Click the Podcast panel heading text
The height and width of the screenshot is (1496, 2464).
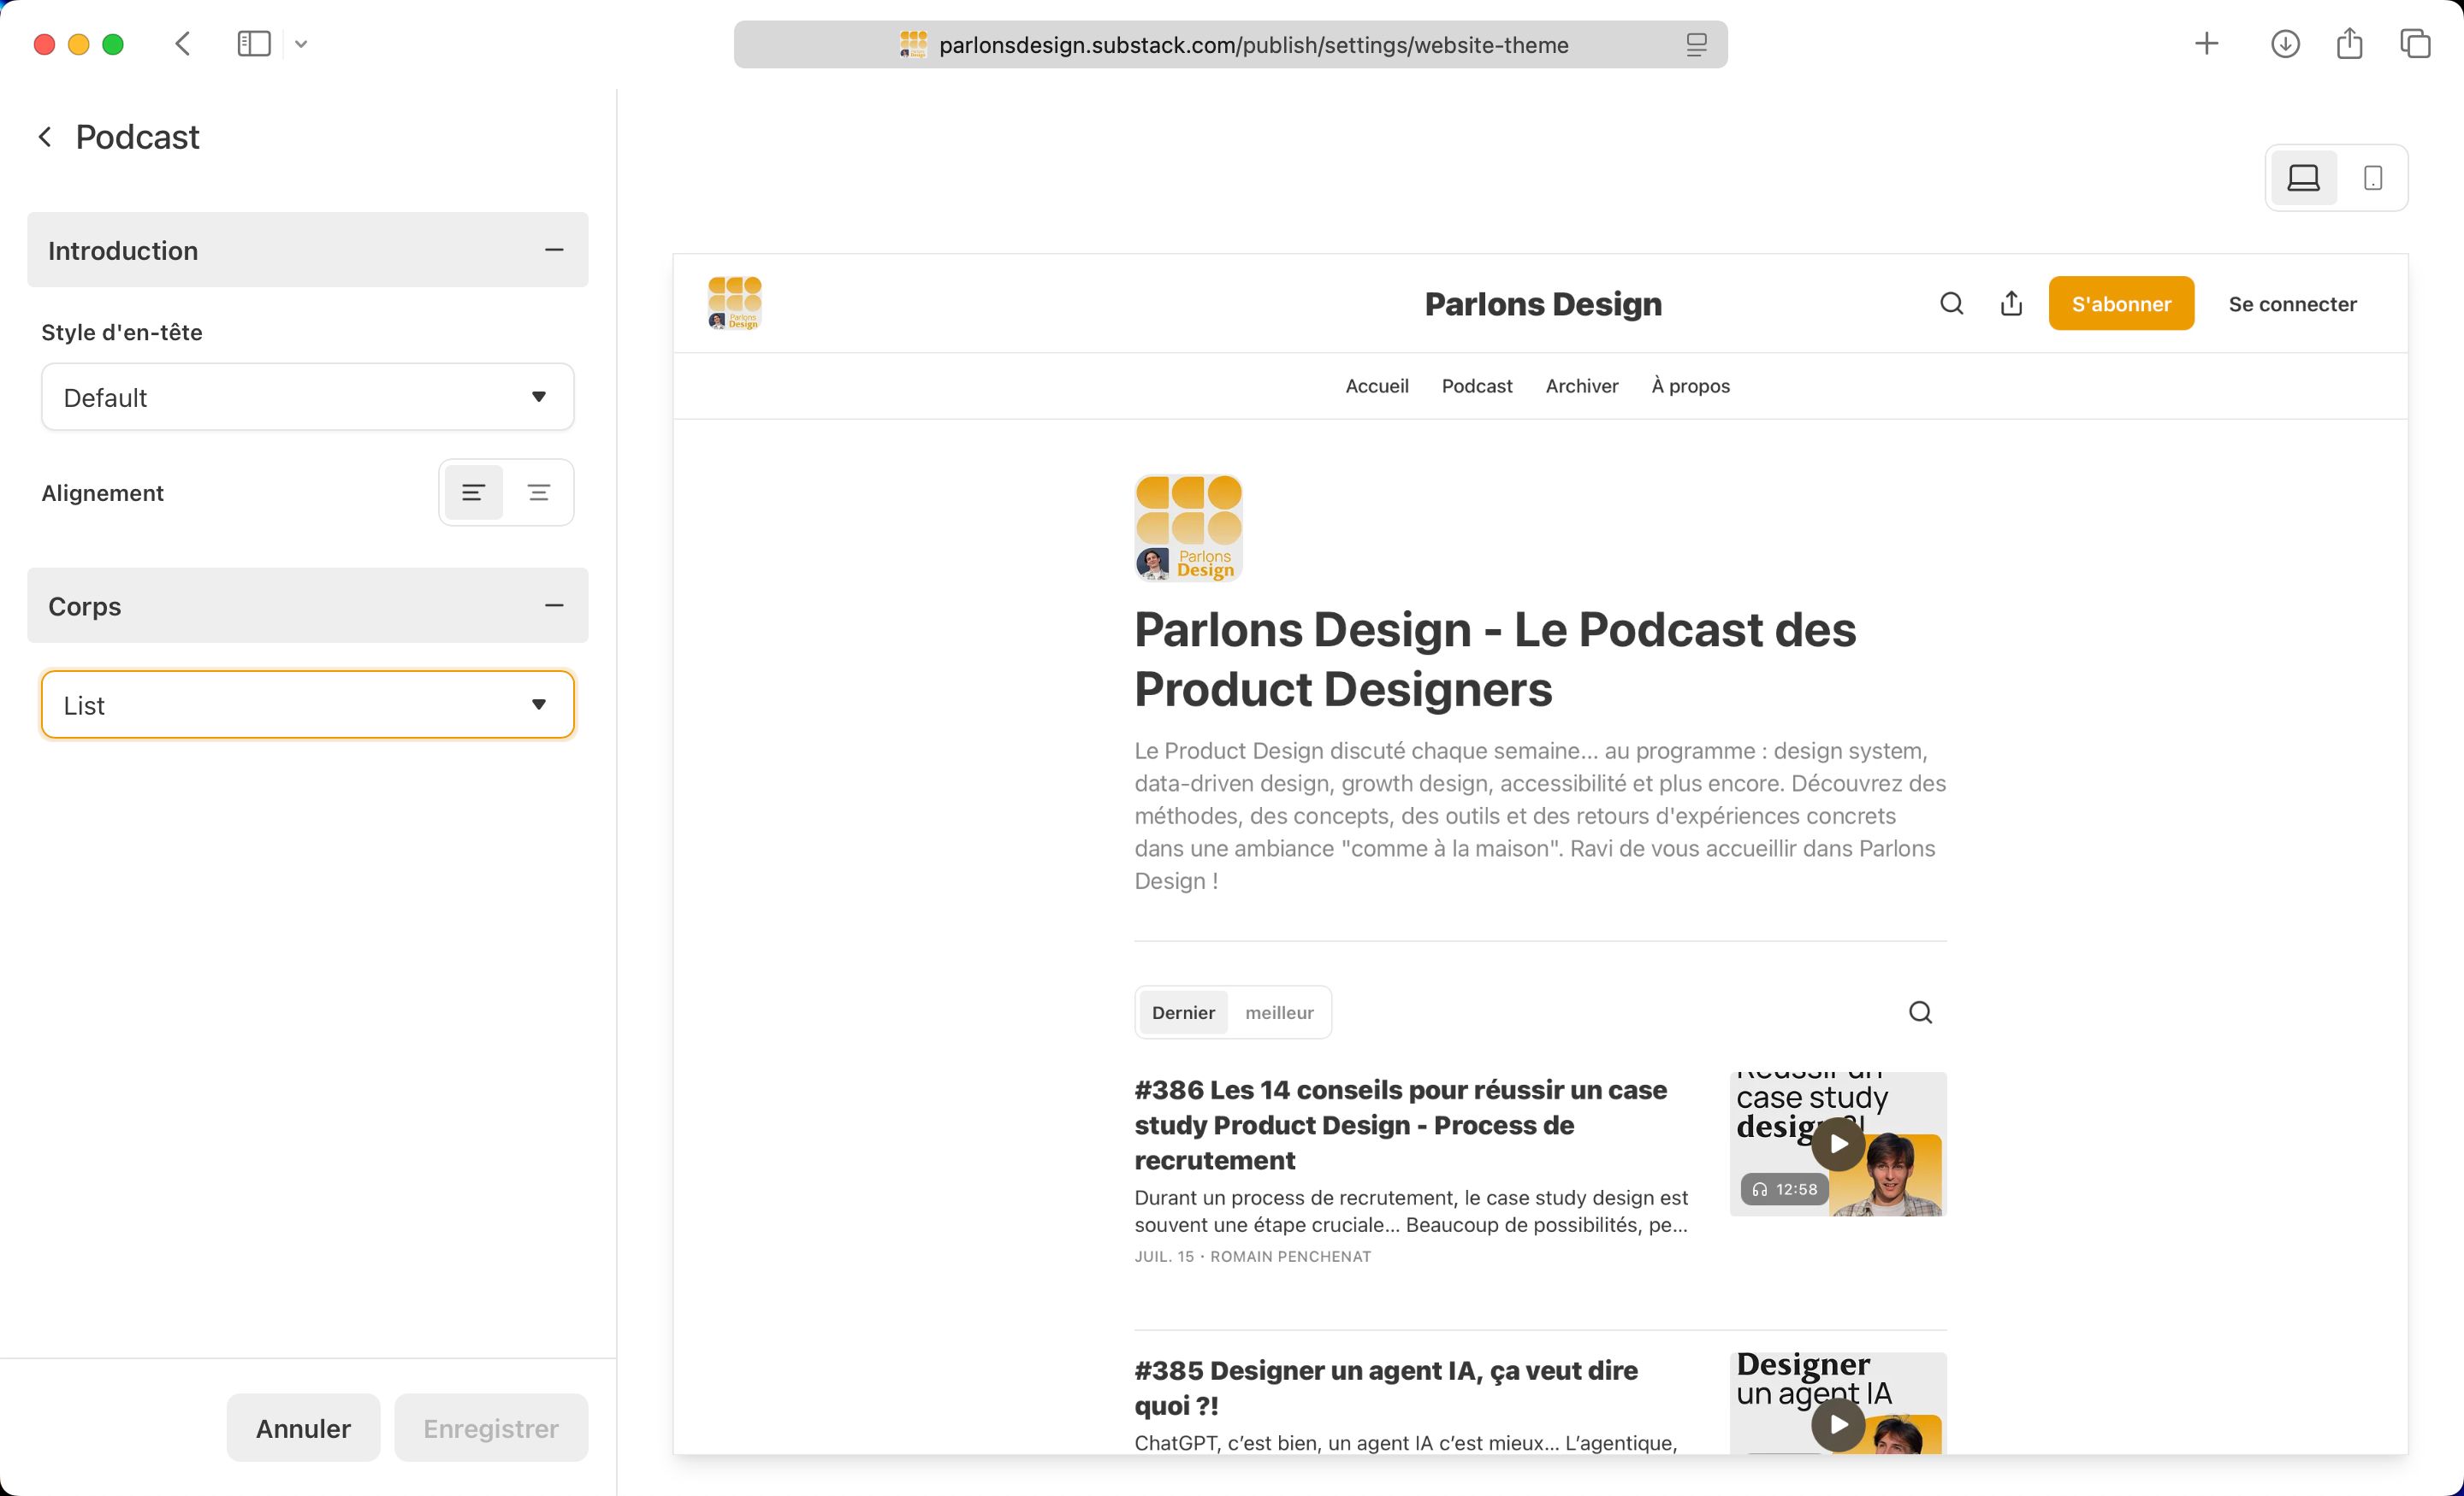(x=137, y=137)
